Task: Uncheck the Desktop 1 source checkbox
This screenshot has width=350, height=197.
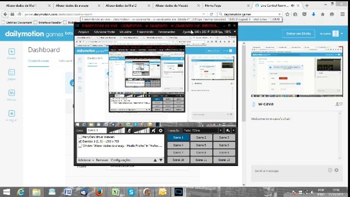Action: (x=80, y=141)
